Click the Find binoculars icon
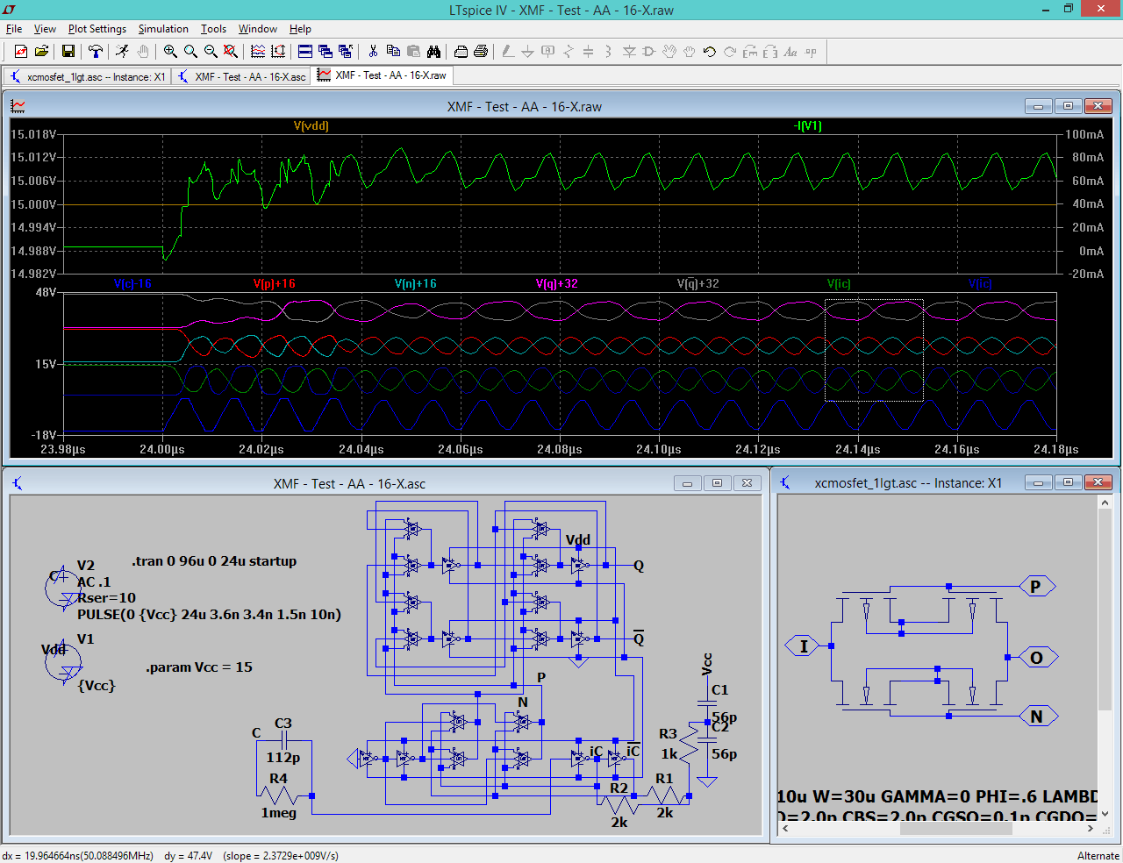 pyautogui.click(x=433, y=52)
